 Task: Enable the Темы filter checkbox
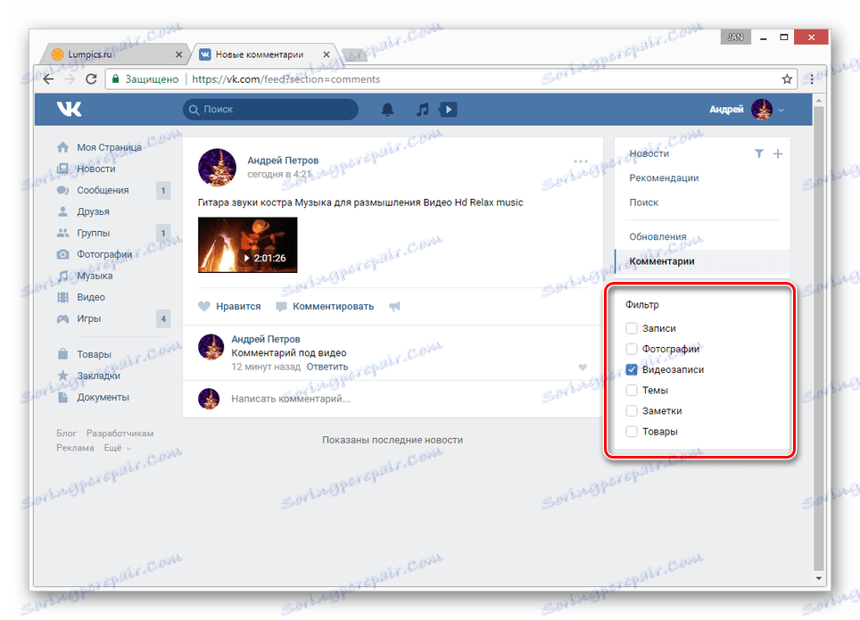pos(632,390)
